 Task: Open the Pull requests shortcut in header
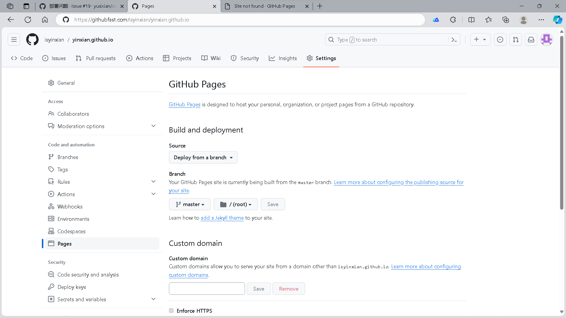pyautogui.click(x=516, y=39)
